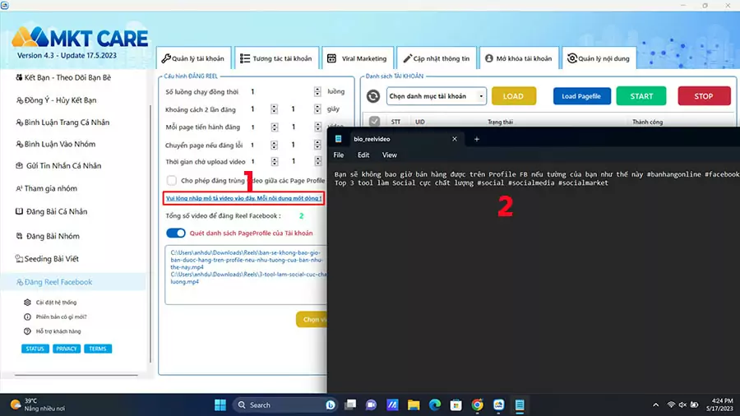
Task: Click Hỗ trợ khách hàng help icon
Action: pos(27,331)
